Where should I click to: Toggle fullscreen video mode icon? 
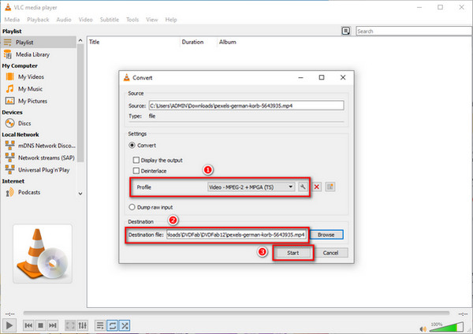click(70, 325)
